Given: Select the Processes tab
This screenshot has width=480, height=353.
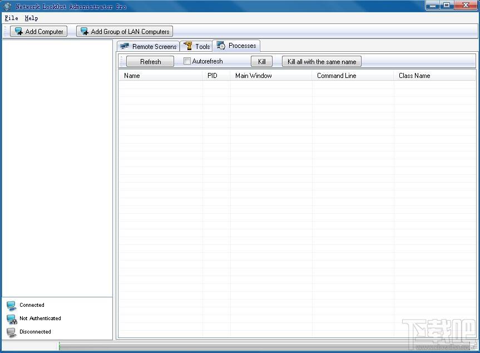Looking at the screenshot, I should pos(236,46).
